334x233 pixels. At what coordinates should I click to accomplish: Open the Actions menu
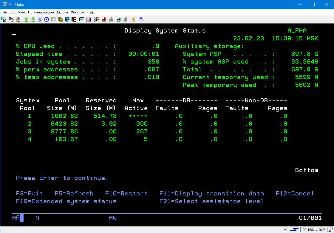[62, 12]
